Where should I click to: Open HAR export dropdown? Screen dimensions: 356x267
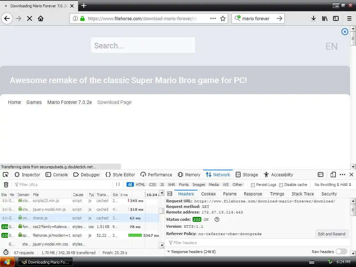[346, 185]
